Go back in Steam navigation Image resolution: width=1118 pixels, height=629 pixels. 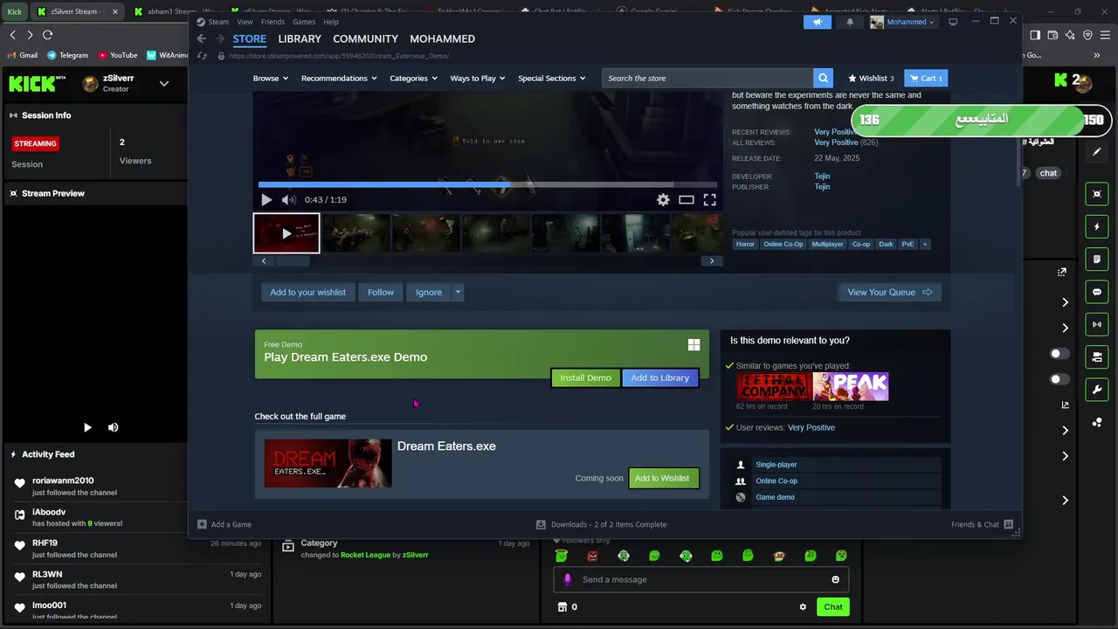coord(202,38)
